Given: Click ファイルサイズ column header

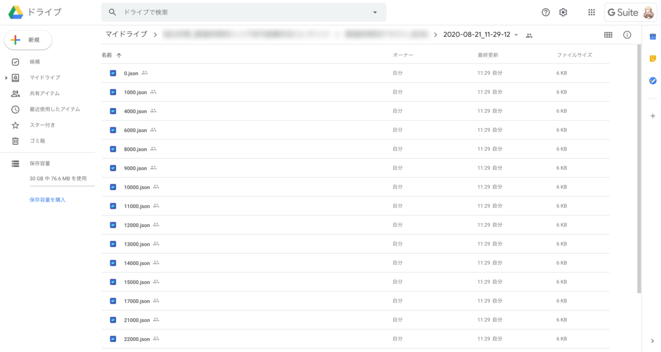Looking at the screenshot, I should coord(575,55).
